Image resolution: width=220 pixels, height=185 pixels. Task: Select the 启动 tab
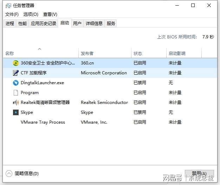pos(65,23)
